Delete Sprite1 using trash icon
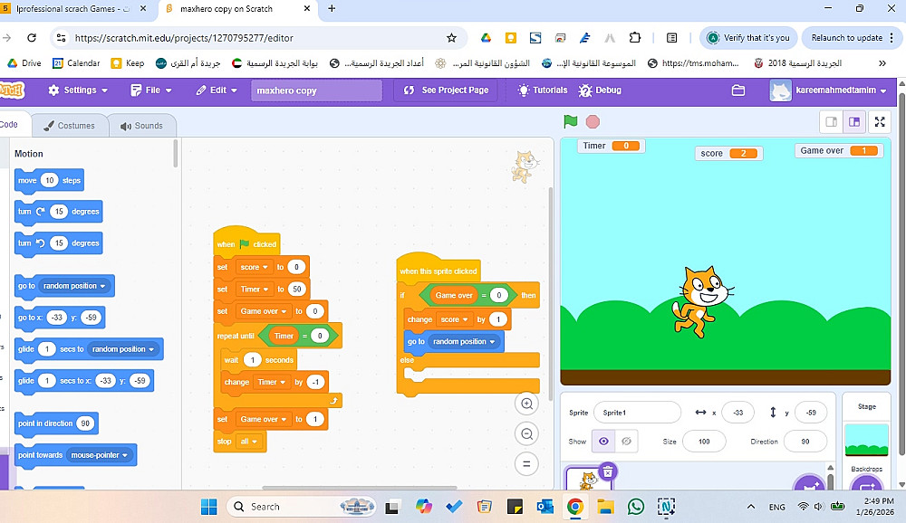This screenshot has height=523, width=906. click(x=607, y=472)
